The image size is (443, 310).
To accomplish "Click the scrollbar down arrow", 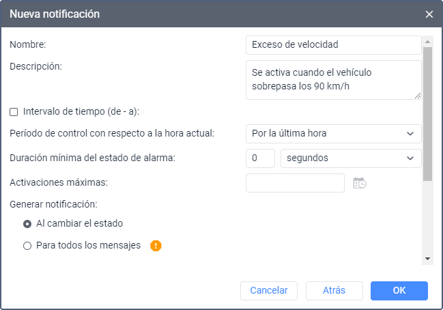I will [x=427, y=259].
